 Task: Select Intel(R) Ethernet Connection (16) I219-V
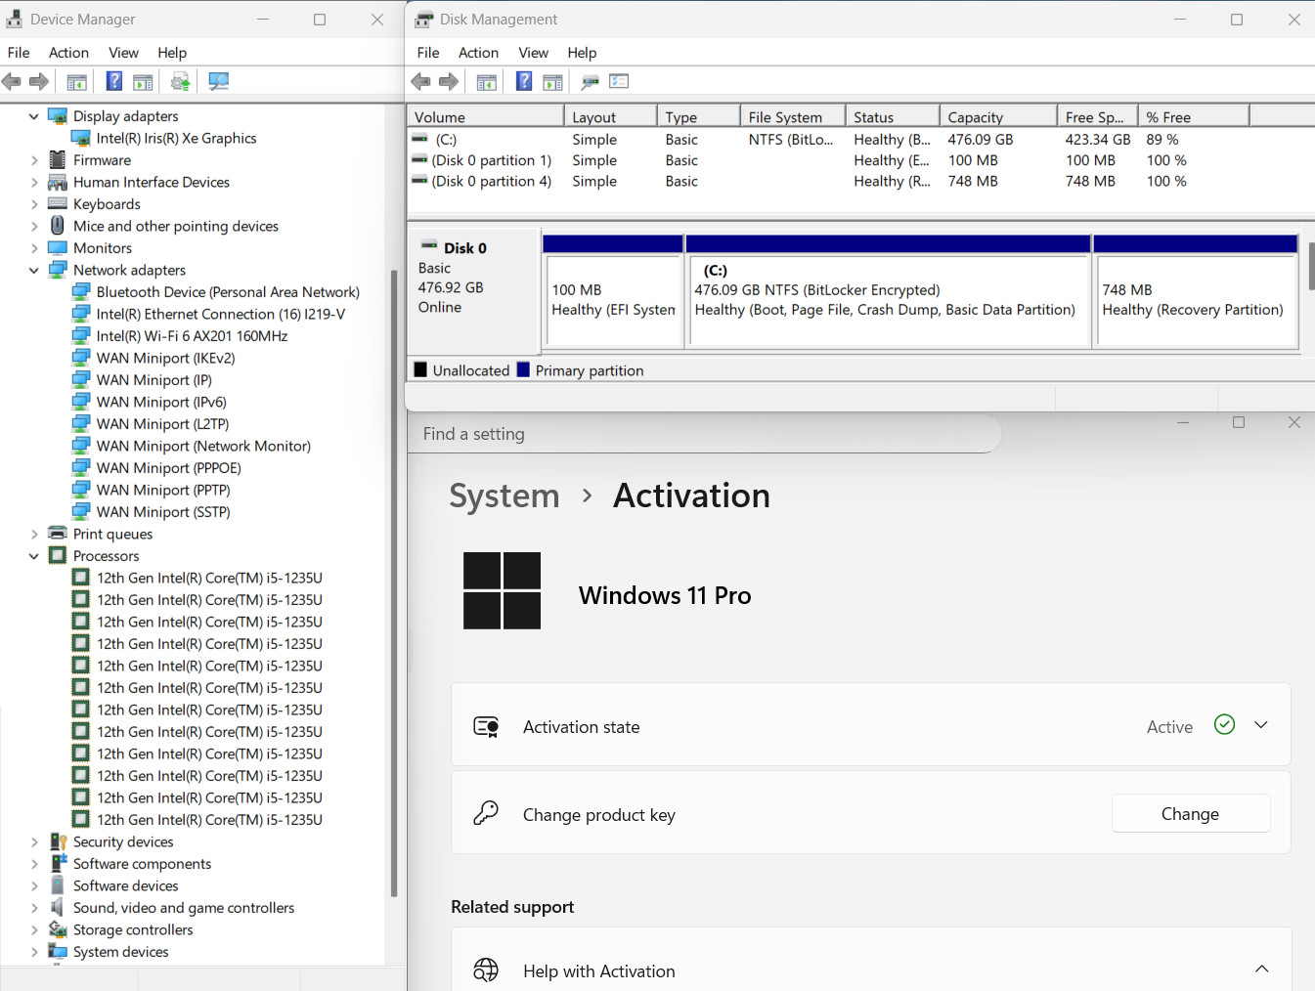[x=220, y=314]
